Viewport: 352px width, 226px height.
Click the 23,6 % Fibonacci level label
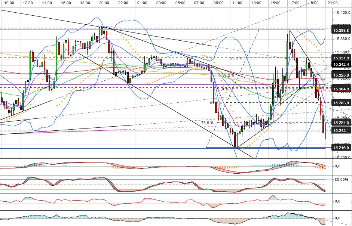tap(236, 58)
